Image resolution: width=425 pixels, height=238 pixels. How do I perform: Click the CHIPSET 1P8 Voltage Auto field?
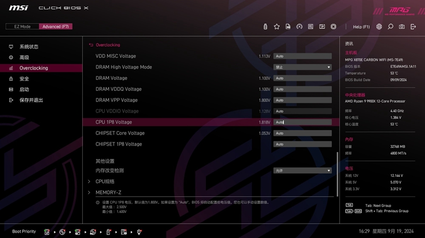302,144
